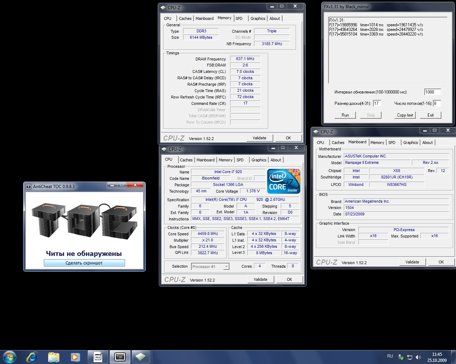This screenshot has width=456, height=364.
Task: Click Copy text button in FXv1.31
Action: (x=405, y=115)
